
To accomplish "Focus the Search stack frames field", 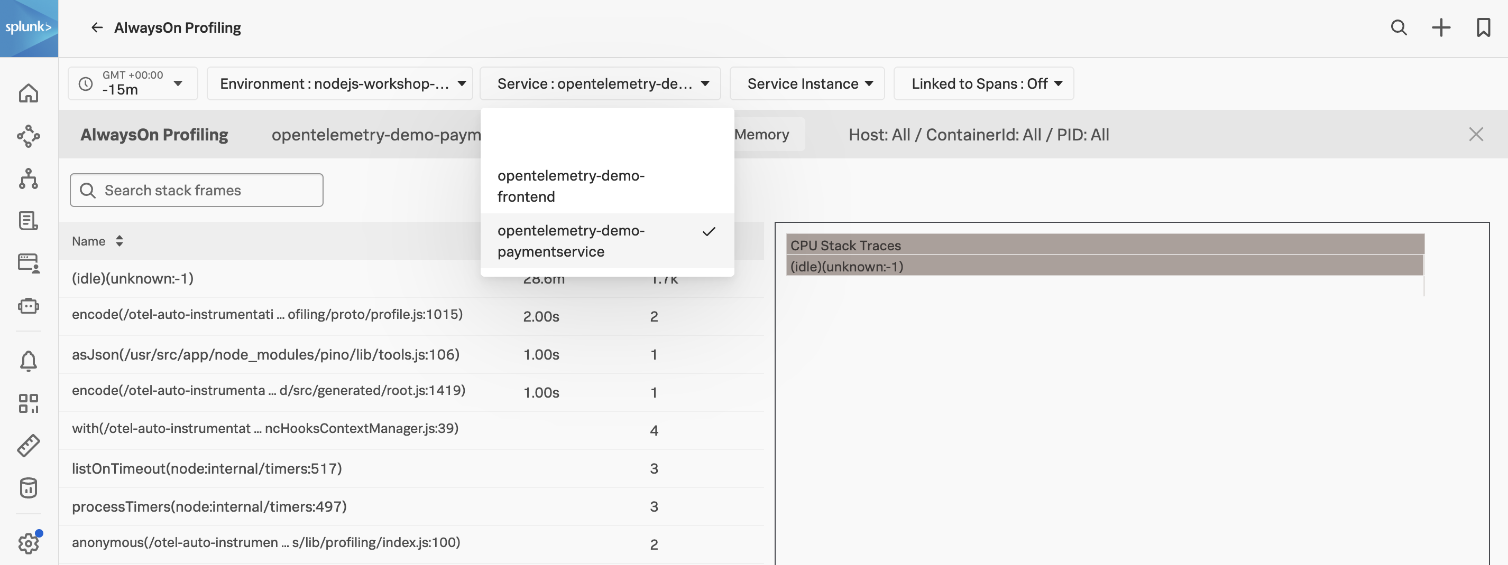I will click(x=197, y=190).
